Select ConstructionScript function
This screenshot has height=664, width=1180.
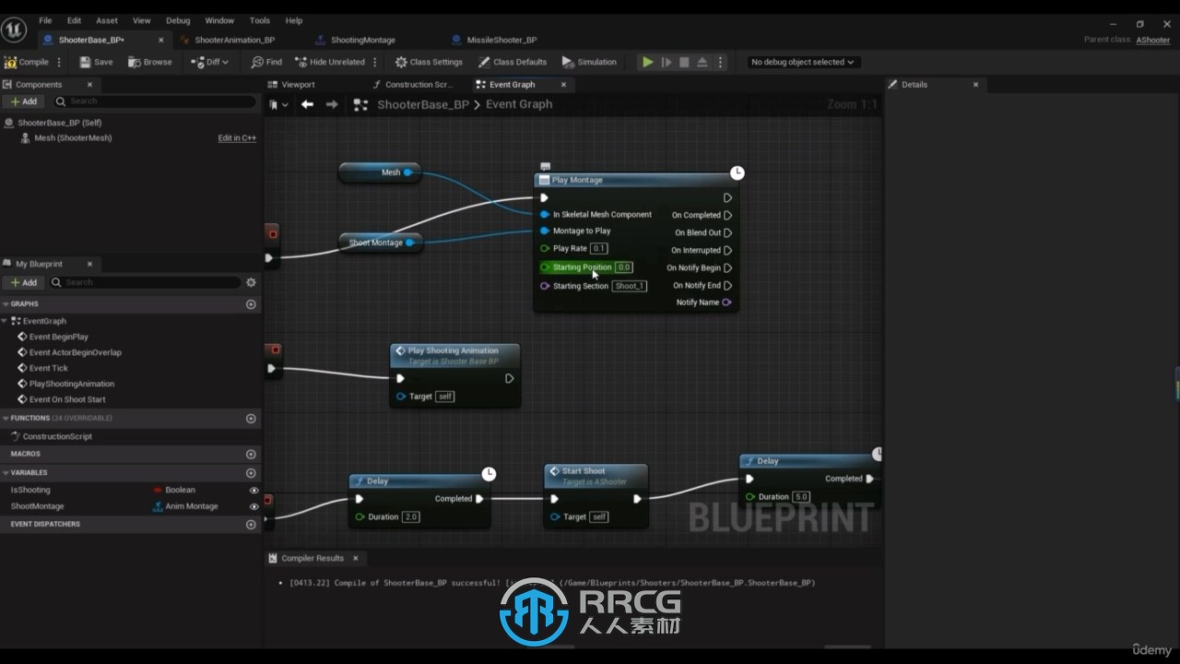pyautogui.click(x=57, y=436)
